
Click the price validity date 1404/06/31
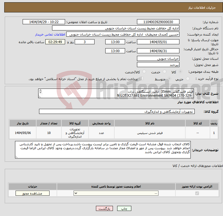(158, 51)
